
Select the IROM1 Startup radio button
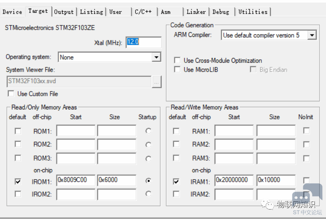point(149,181)
